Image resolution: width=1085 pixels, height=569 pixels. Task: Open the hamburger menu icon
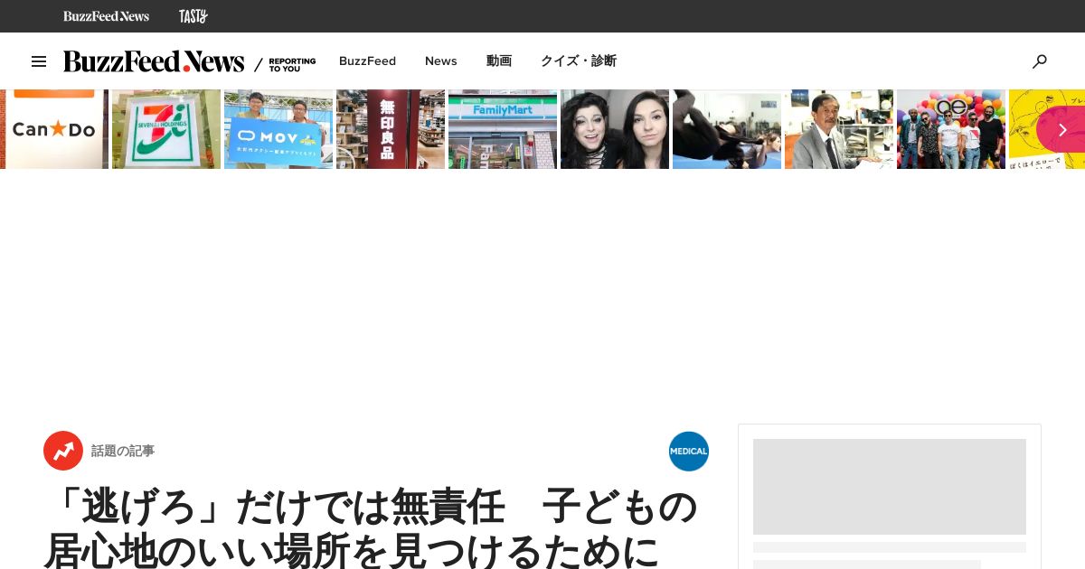coord(39,61)
